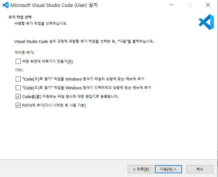Click the large VS Code logo in the header

(x=206, y=22)
